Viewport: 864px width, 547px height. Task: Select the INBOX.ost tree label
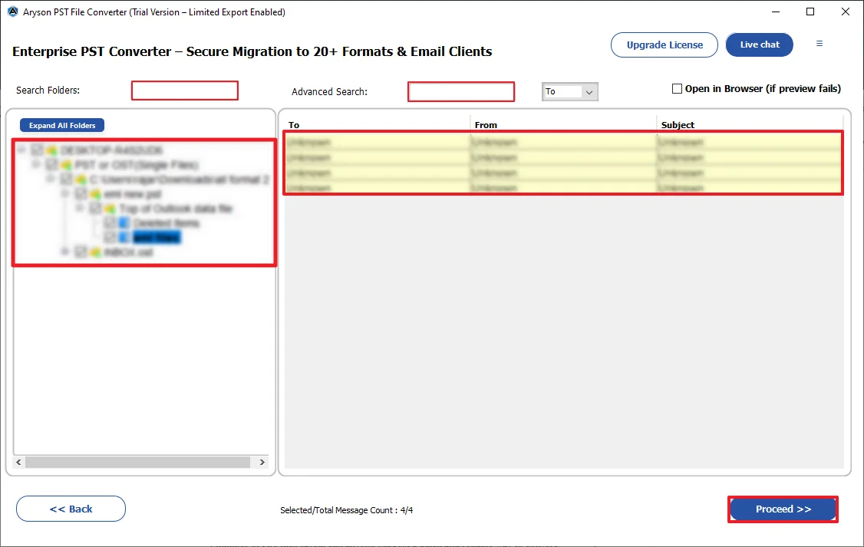(x=128, y=252)
